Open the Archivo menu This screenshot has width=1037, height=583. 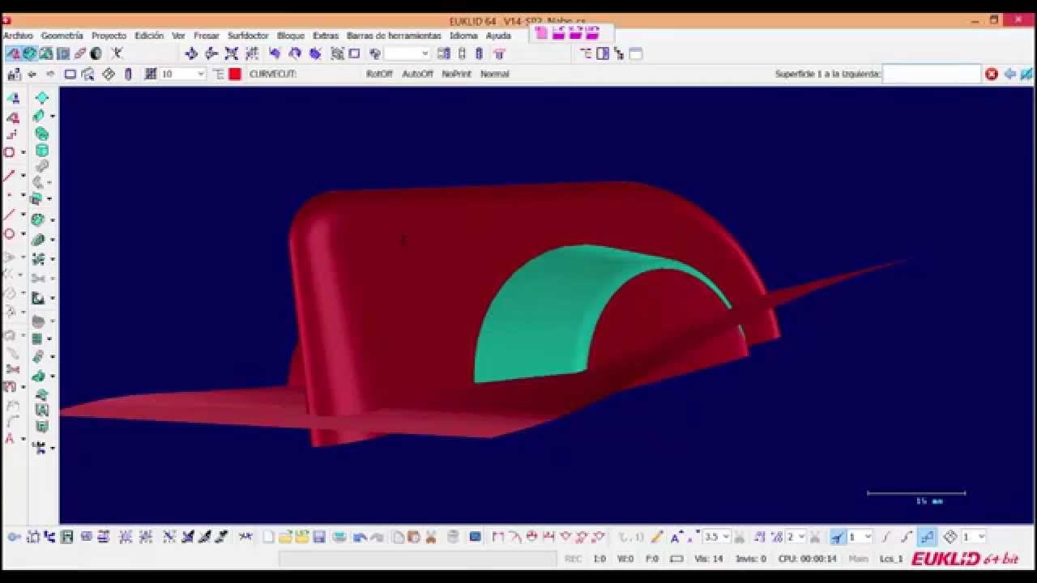[x=18, y=36]
